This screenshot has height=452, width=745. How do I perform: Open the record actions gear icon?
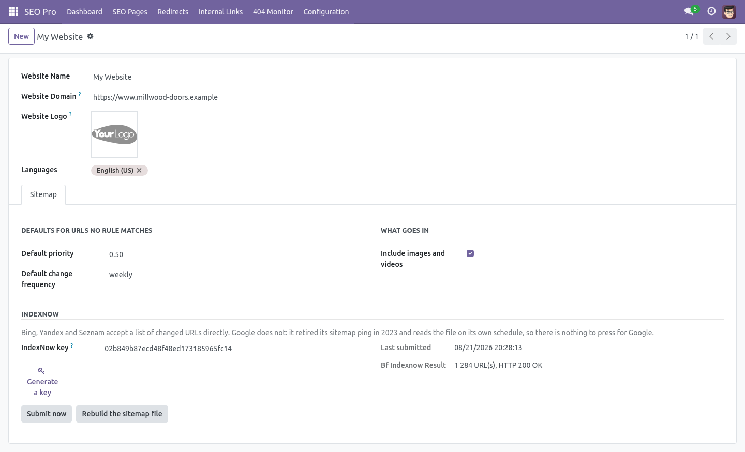point(90,36)
